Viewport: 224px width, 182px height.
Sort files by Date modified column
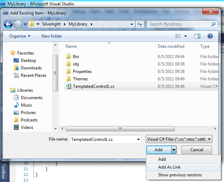(177, 46)
